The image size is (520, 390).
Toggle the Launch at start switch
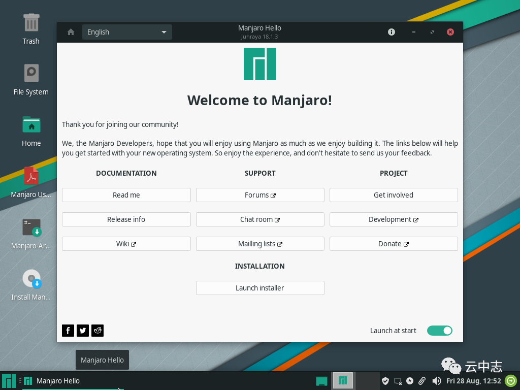439,331
